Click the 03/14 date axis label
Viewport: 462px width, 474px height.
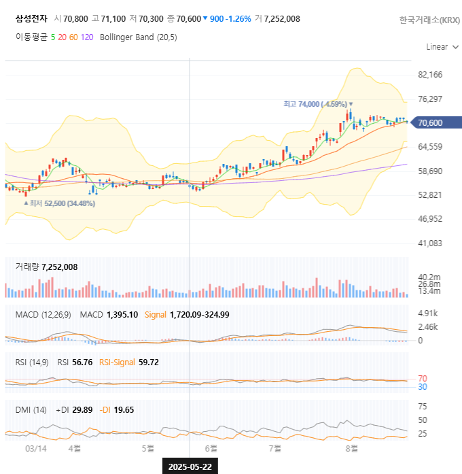point(36,448)
